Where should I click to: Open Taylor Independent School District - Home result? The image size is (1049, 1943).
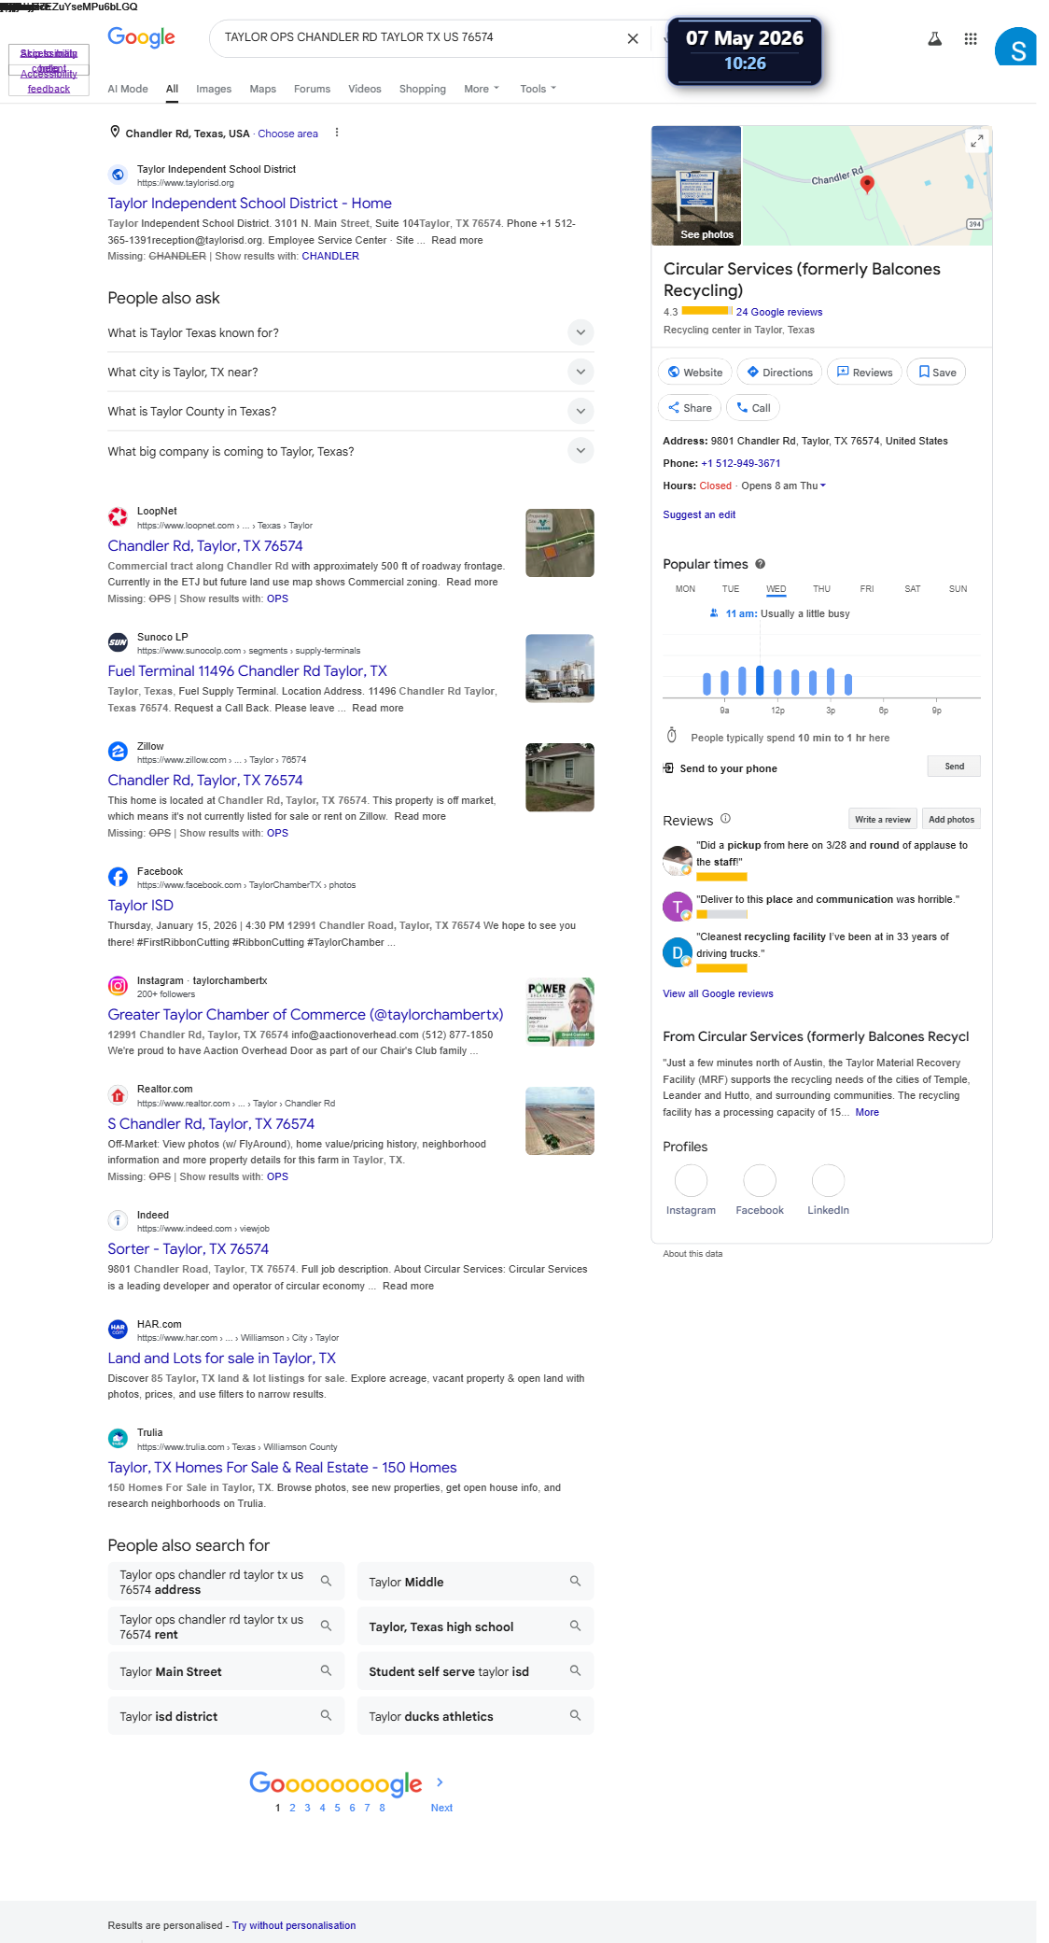(x=249, y=203)
